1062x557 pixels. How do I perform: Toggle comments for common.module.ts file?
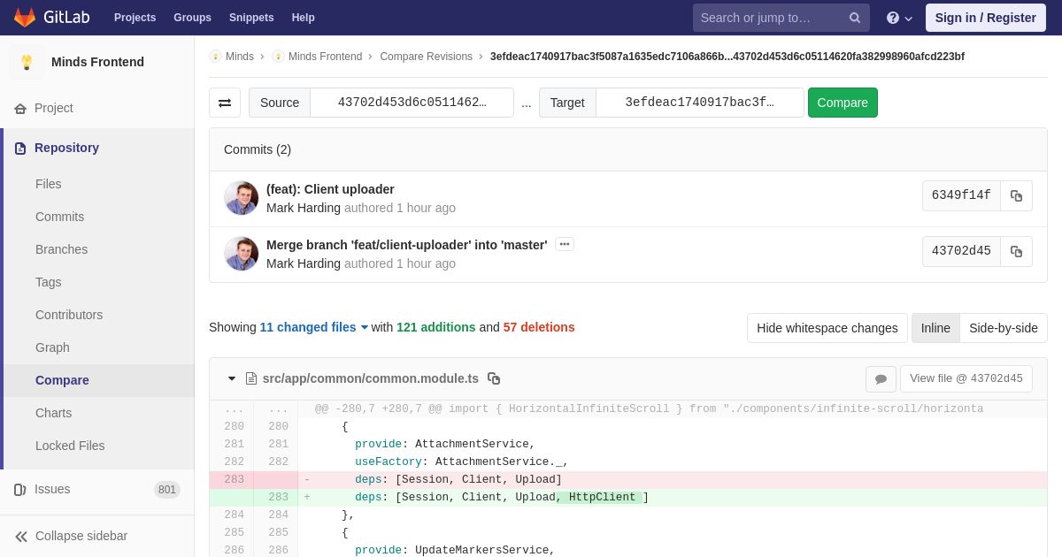click(x=881, y=379)
